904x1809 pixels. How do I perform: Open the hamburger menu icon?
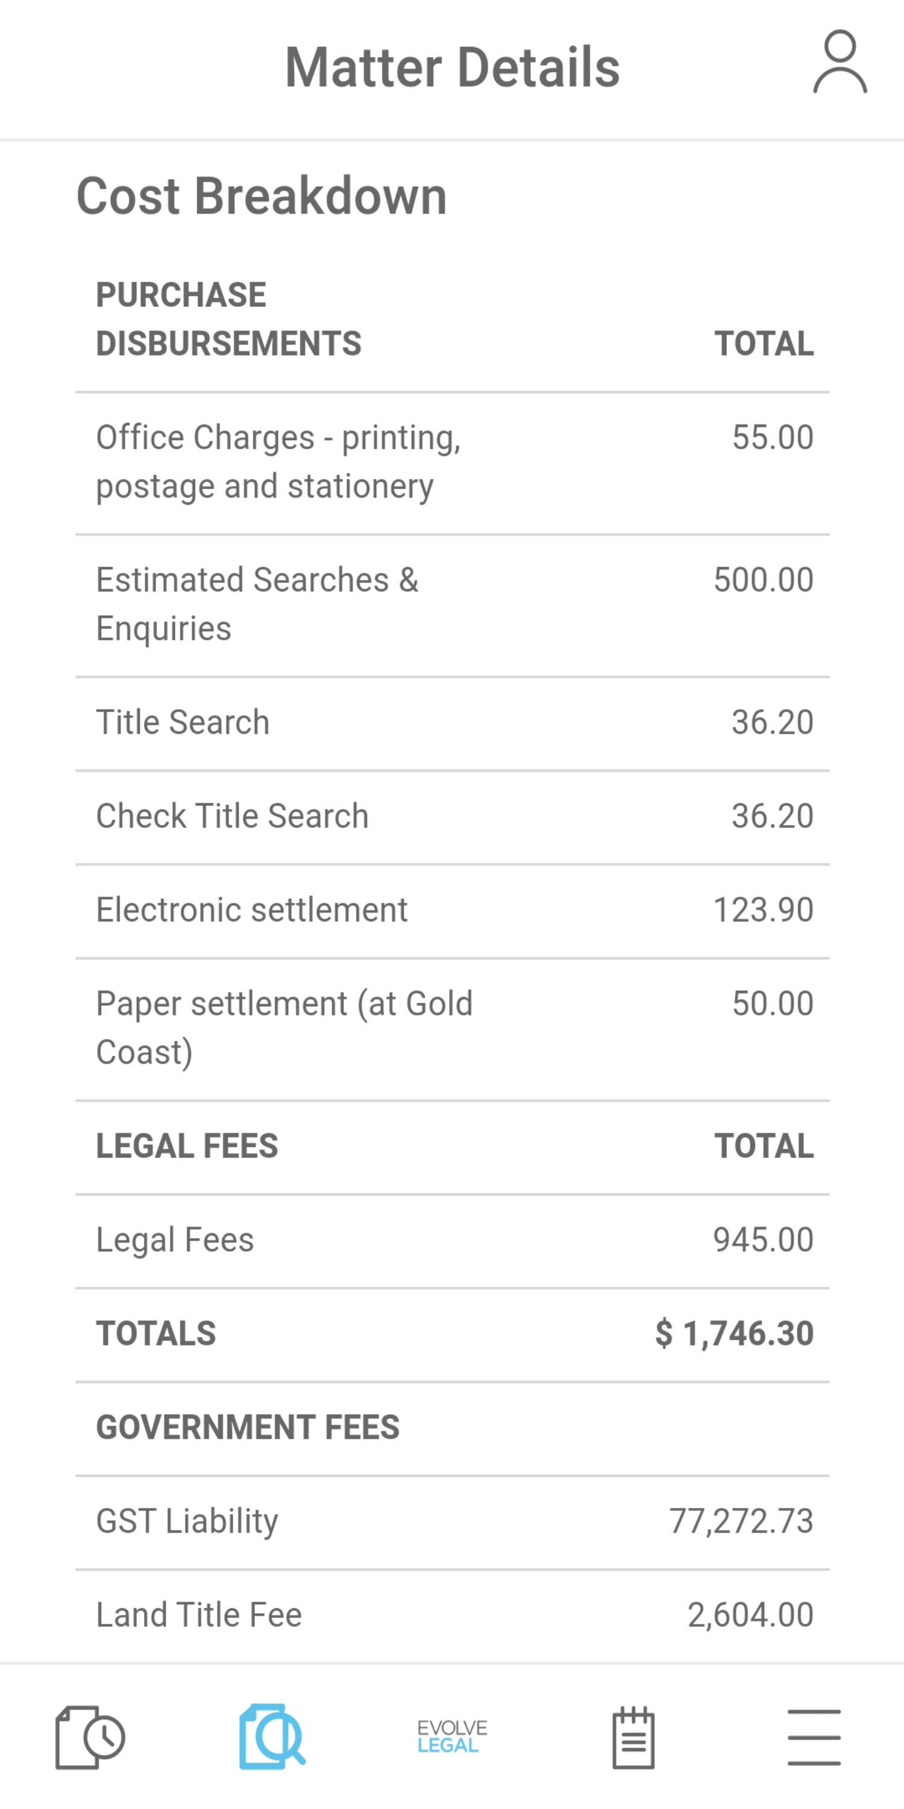814,1737
